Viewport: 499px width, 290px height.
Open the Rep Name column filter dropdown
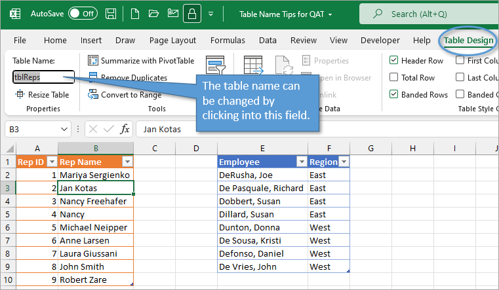click(x=127, y=162)
